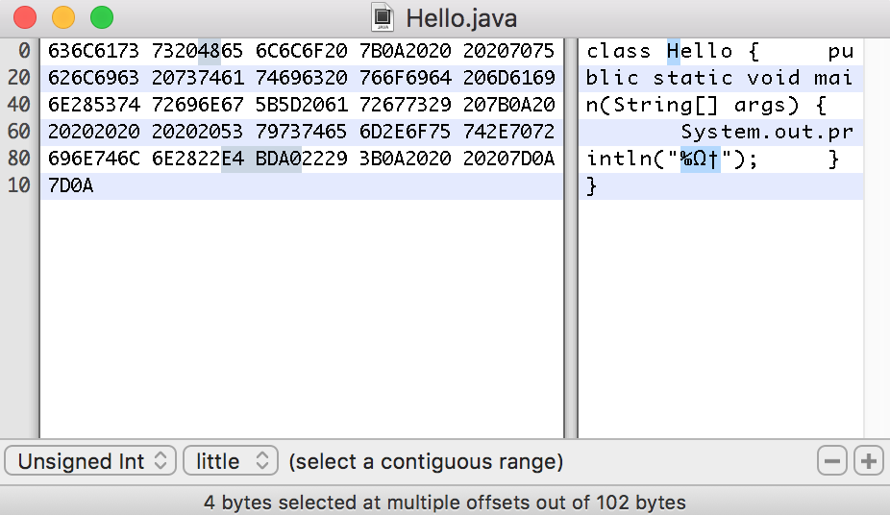Click the '(select a contiguous range)' value field
This screenshot has width=890, height=515.
coord(426,461)
